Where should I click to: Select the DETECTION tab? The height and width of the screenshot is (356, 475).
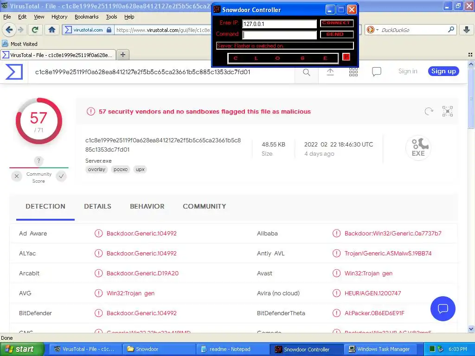click(45, 206)
